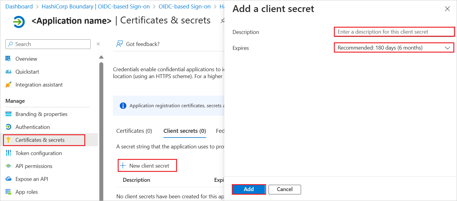The width and height of the screenshot is (457, 201).
Task: Switch to the Client secrets tab
Action: click(185, 131)
